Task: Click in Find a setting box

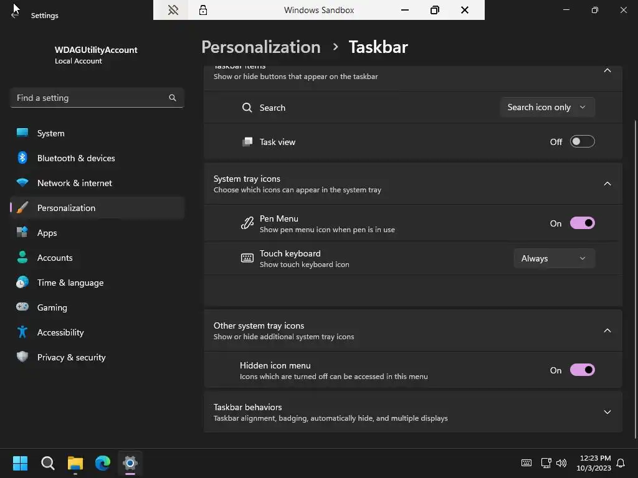Action: (x=97, y=98)
